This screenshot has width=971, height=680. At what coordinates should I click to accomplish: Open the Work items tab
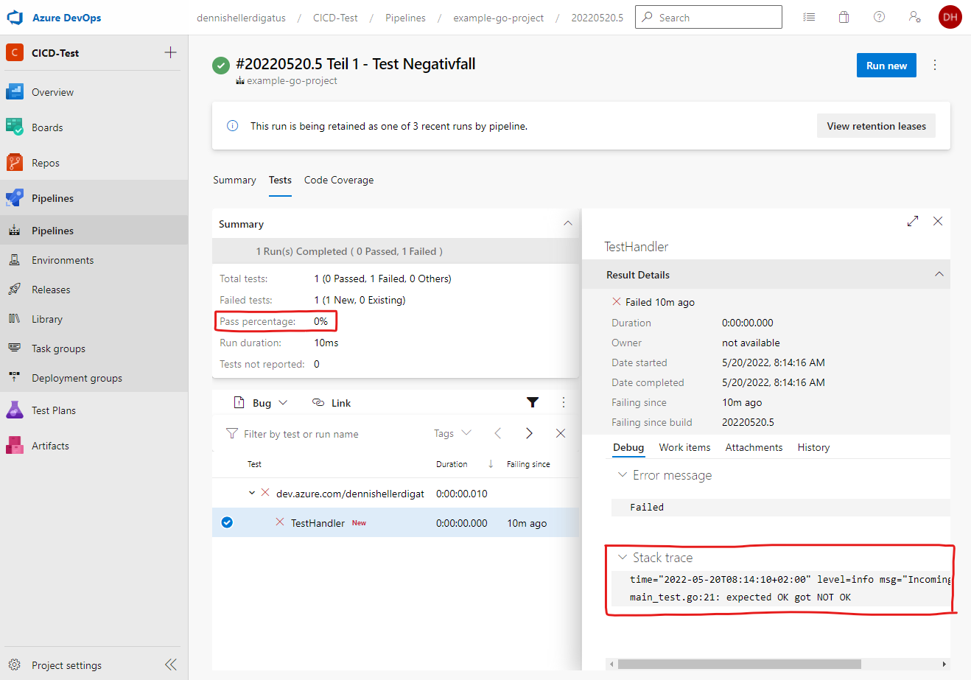tap(684, 447)
